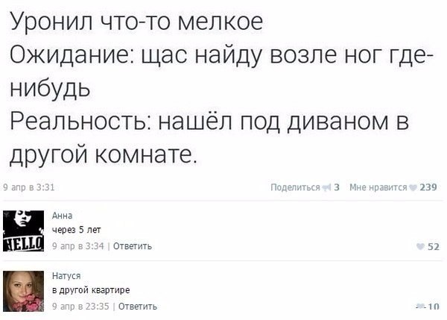Viewport: 447px width, 320px height.
Task: Open the post's share count 3
Action: coord(337,187)
